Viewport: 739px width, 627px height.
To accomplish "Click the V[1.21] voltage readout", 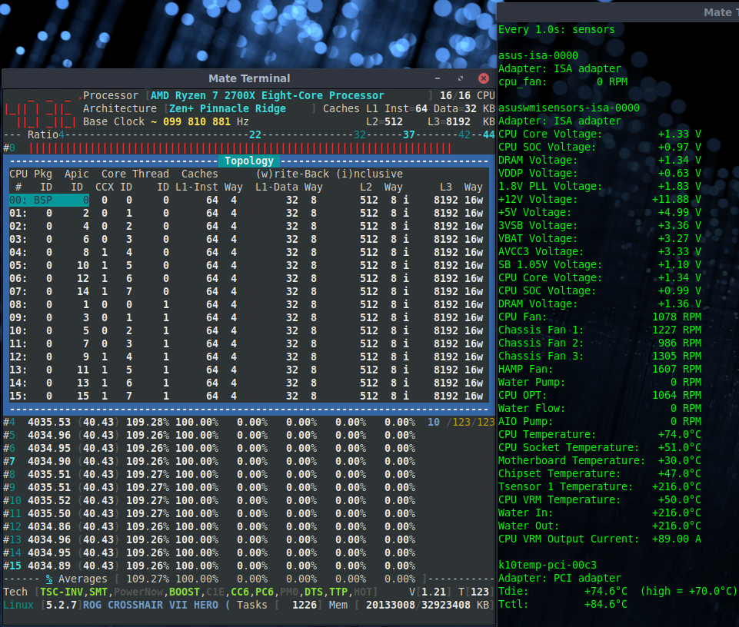I will 431,592.
